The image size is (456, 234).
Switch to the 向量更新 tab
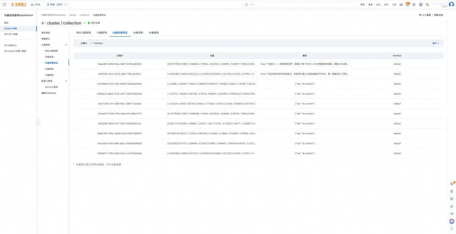(138, 33)
